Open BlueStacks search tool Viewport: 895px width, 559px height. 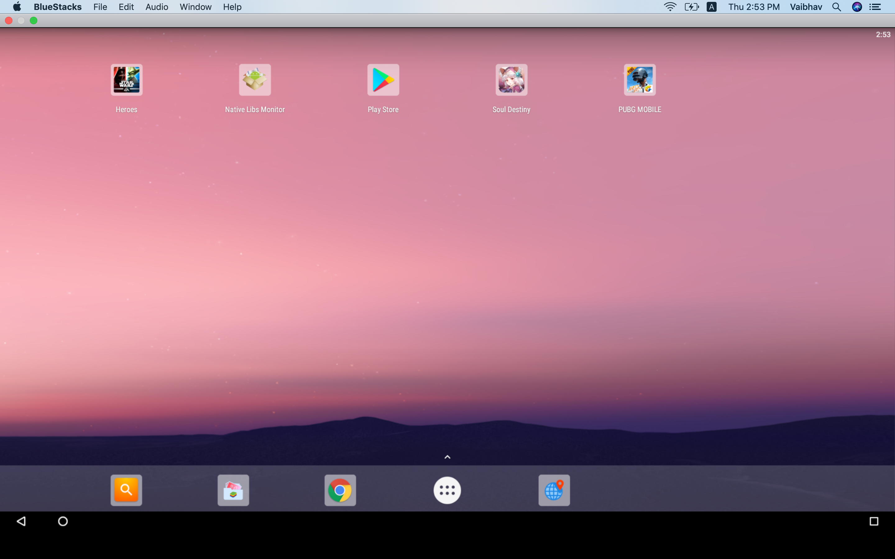(x=126, y=489)
